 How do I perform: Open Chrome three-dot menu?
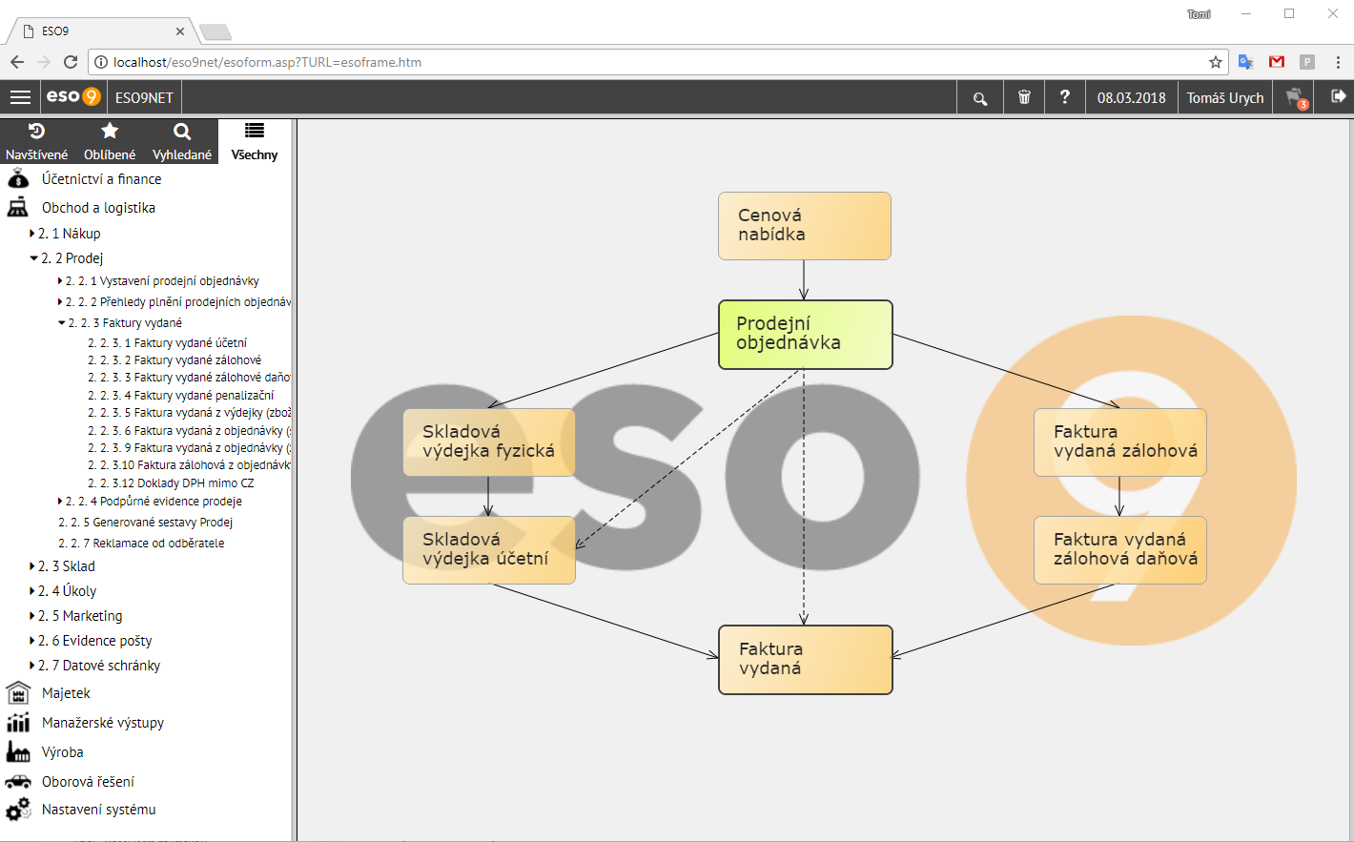tap(1338, 62)
